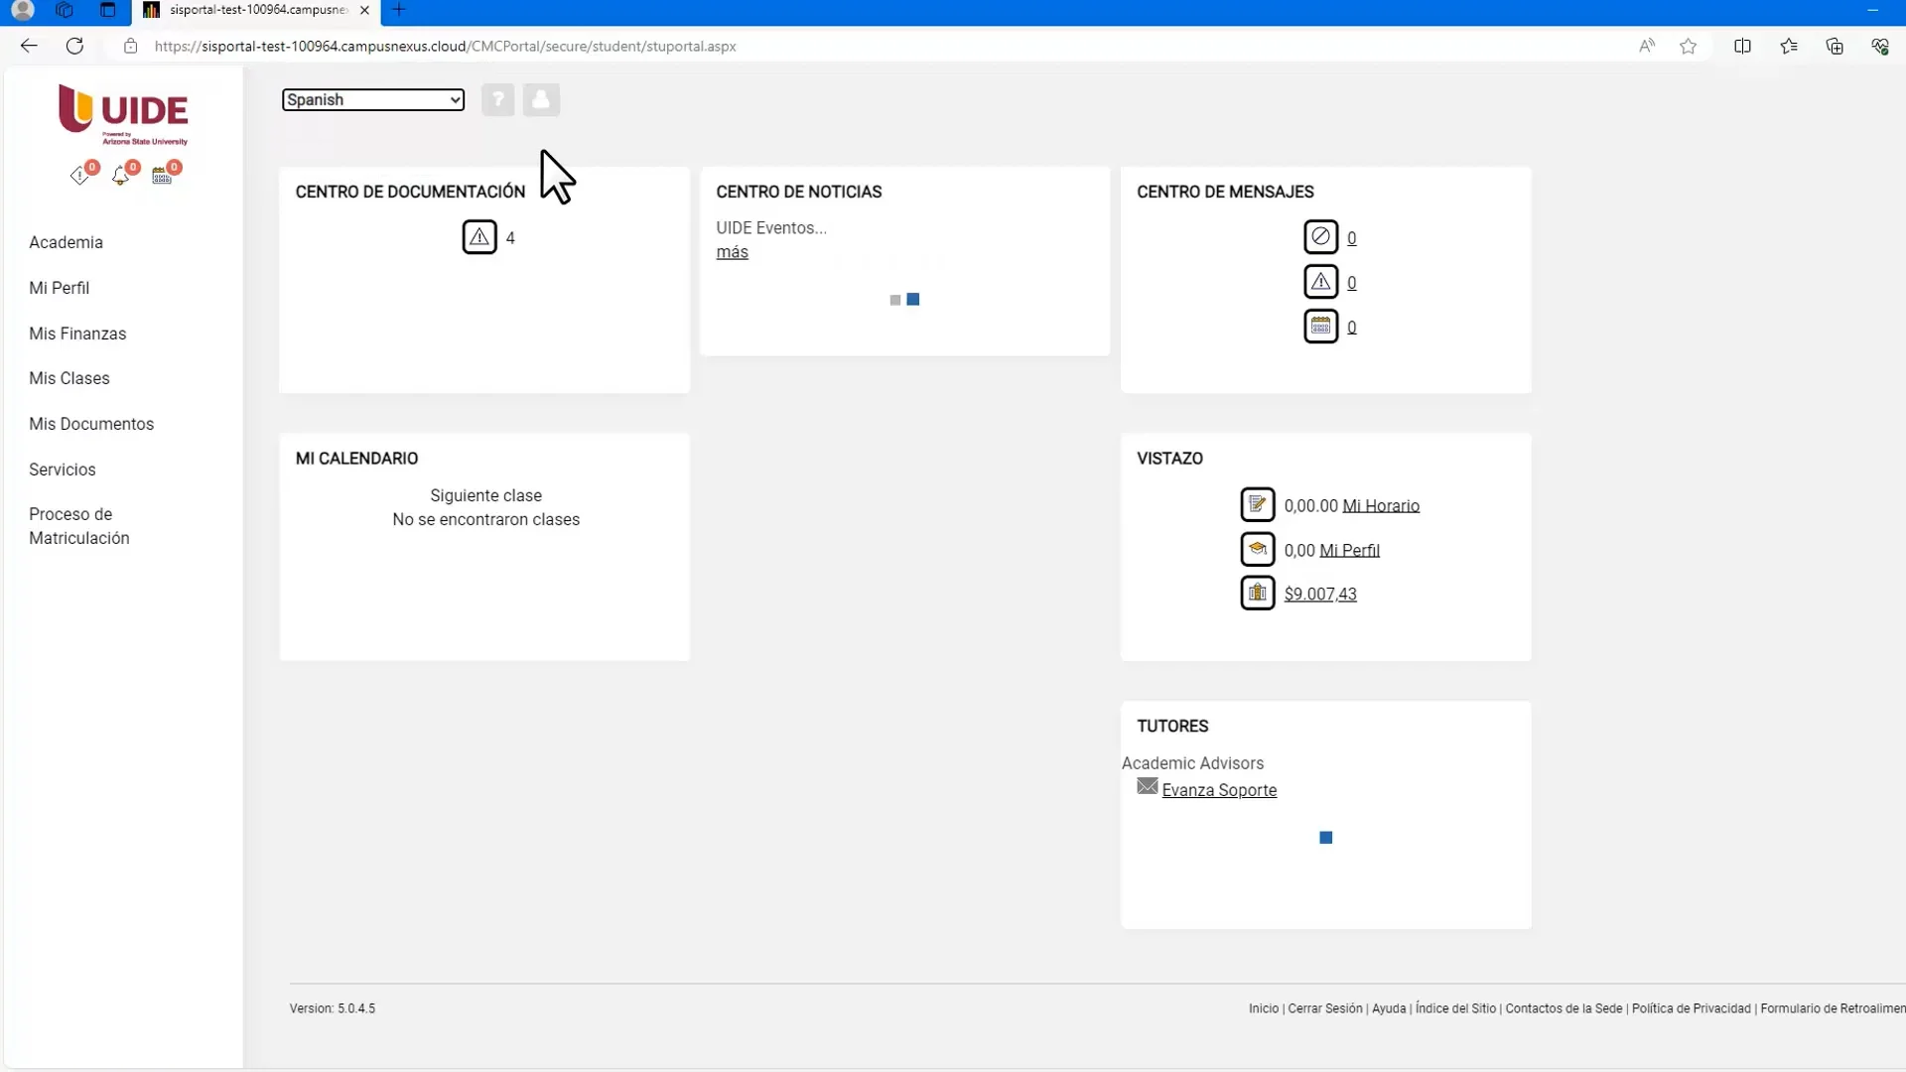Select the gray news carousel indicator dot
1906x1072 pixels.
click(895, 300)
